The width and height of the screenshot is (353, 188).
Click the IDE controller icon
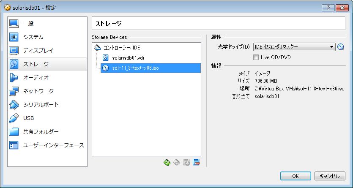click(97, 48)
